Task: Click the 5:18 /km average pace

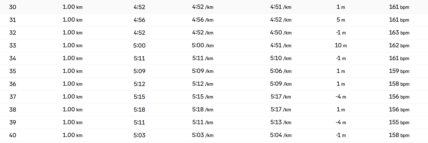Action: (203, 110)
